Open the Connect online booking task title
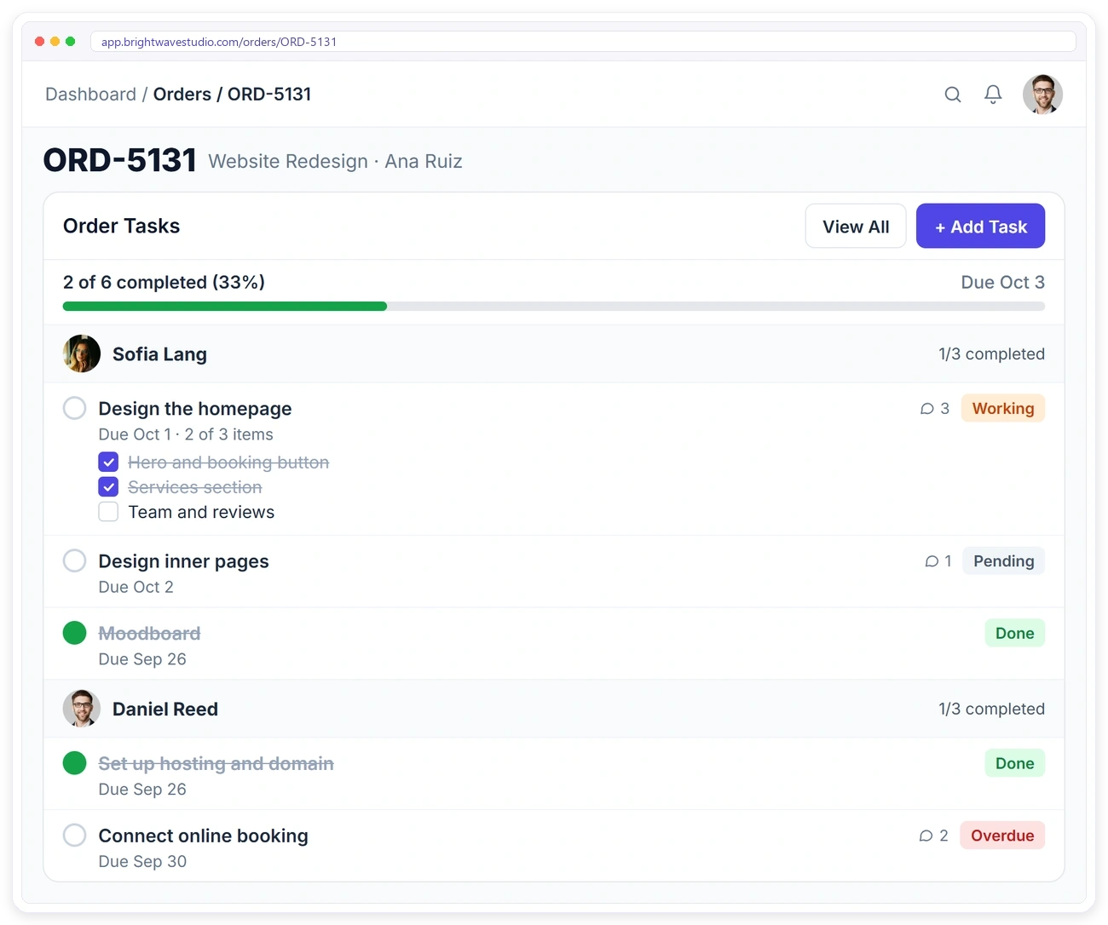Viewport: 1108px width, 925px height. pos(204,836)
